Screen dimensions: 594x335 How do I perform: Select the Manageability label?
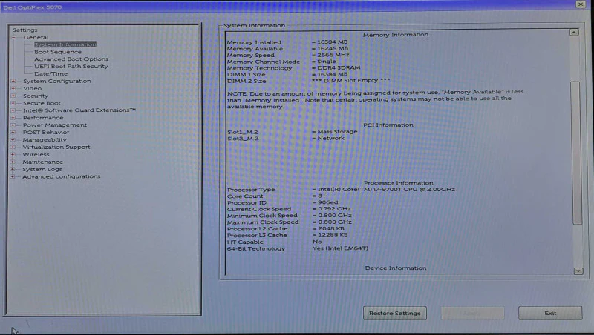pos(45,139)
